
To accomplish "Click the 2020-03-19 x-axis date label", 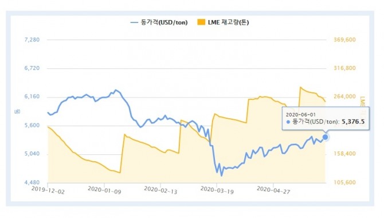I will tap(217, 190).
